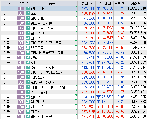
Task: Click the 50% badge beside AMD
Action: 21,63
